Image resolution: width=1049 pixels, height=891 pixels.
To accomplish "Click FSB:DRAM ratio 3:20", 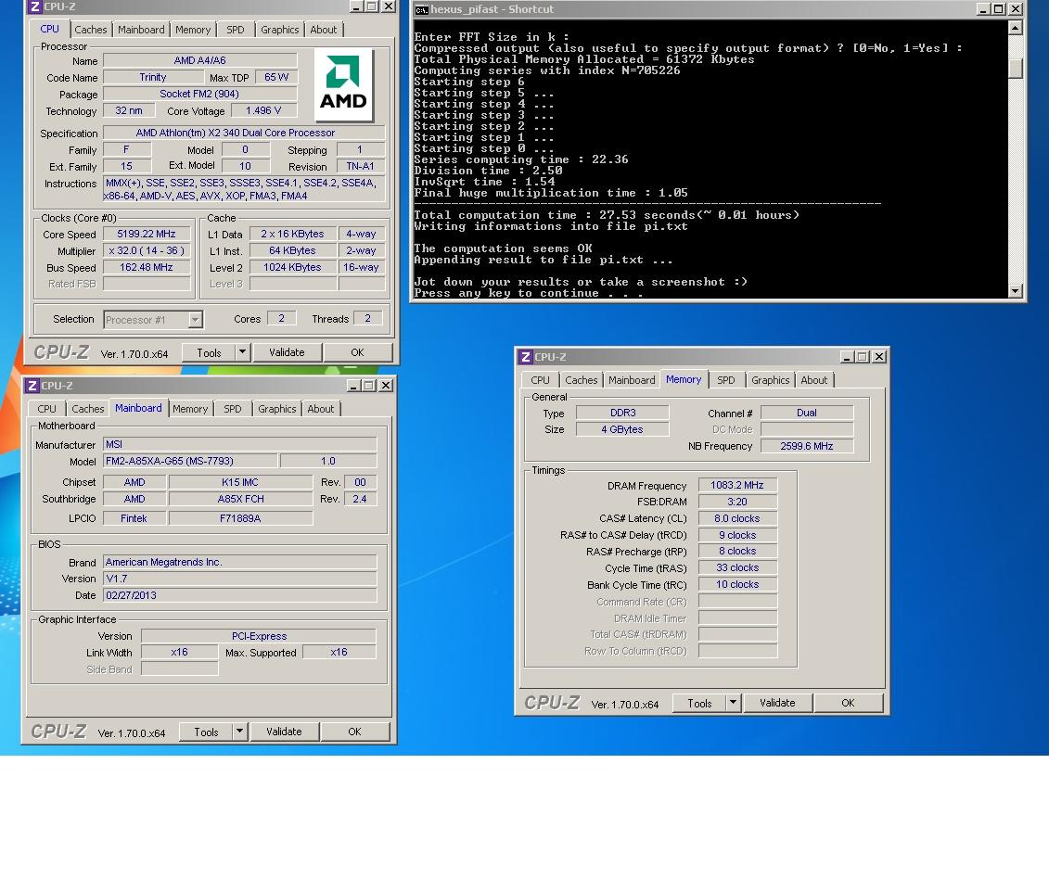I will coord(737,503).
